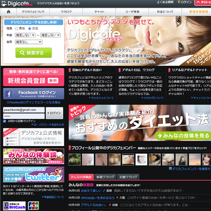Select the 男性 radio button
Screen dimensions: 211x211
16,29
